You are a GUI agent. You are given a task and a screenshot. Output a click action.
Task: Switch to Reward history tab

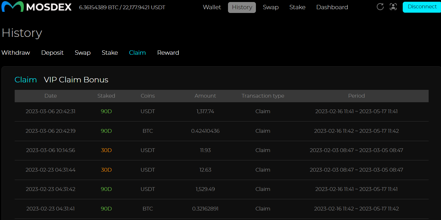coord(168,53)
